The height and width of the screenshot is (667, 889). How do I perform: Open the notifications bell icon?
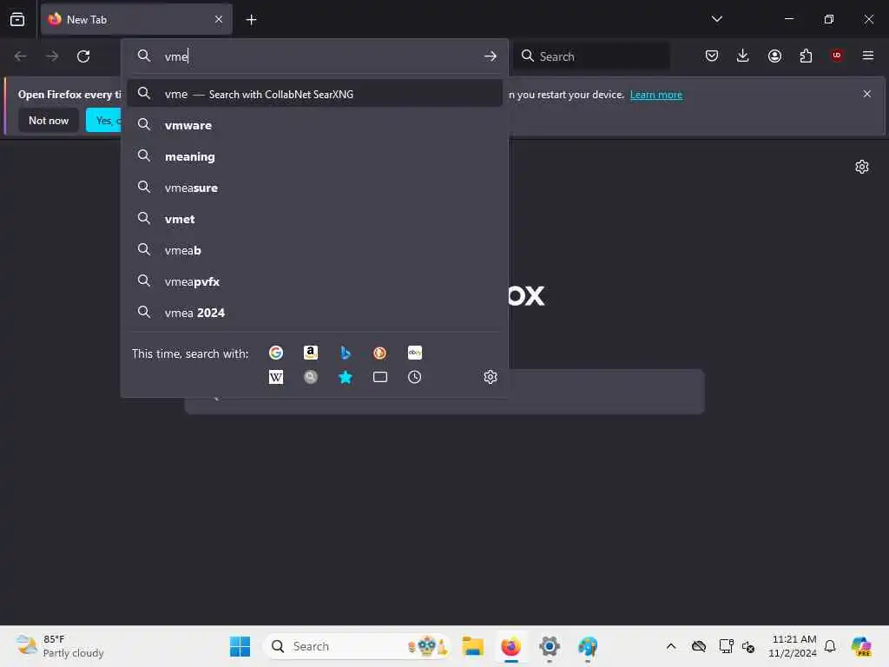pyautogui.click(x=830, y=646)
